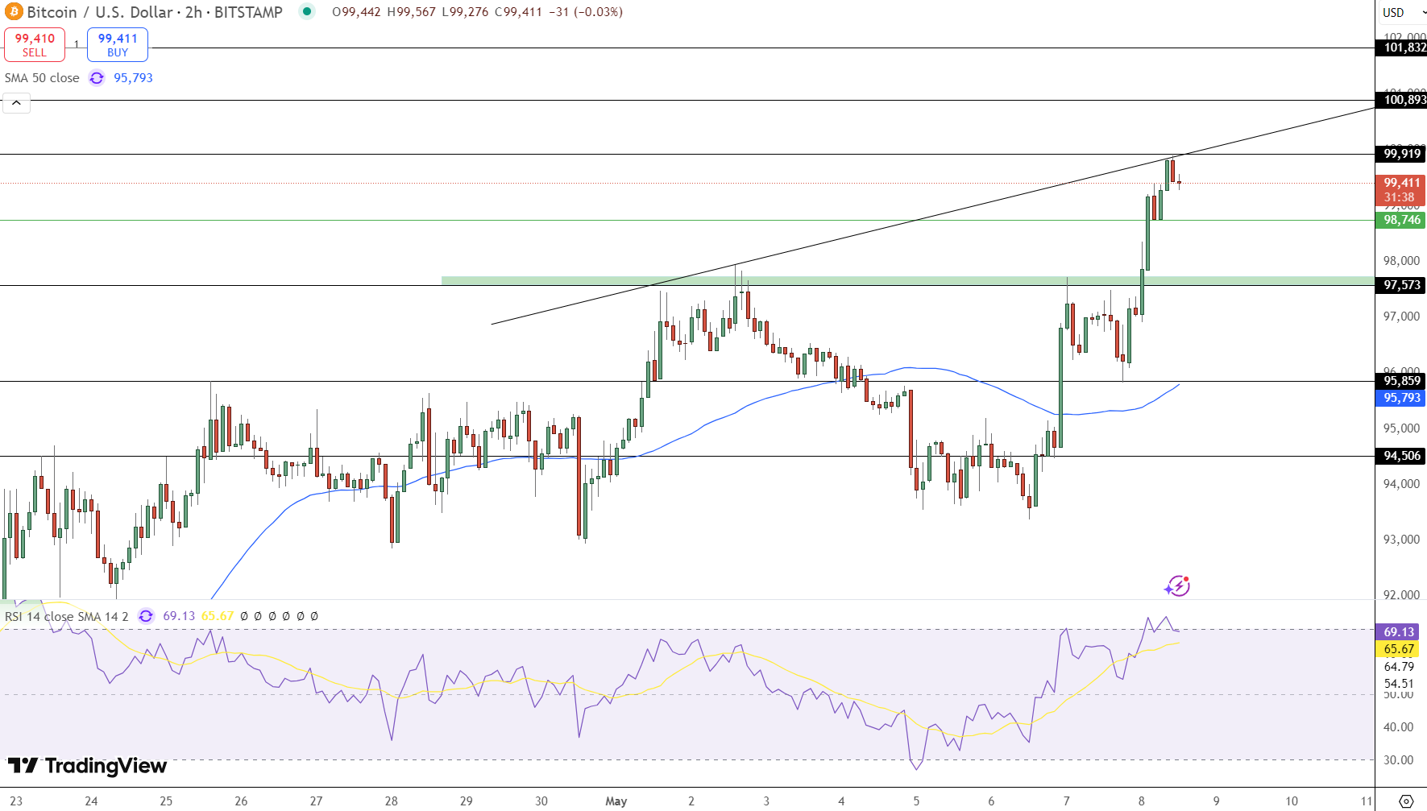Click the Bitcoin symbol logo icon

coord(14,12)
